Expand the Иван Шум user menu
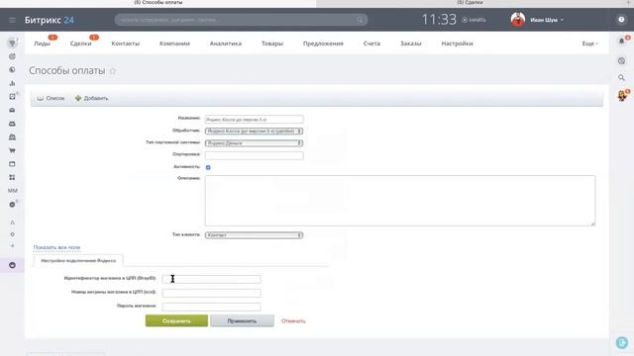This screenshot has width=634, height=356. (x=546, y=20)
